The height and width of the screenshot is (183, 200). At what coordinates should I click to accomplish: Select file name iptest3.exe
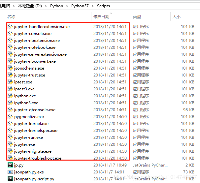[x=24, y=89]
